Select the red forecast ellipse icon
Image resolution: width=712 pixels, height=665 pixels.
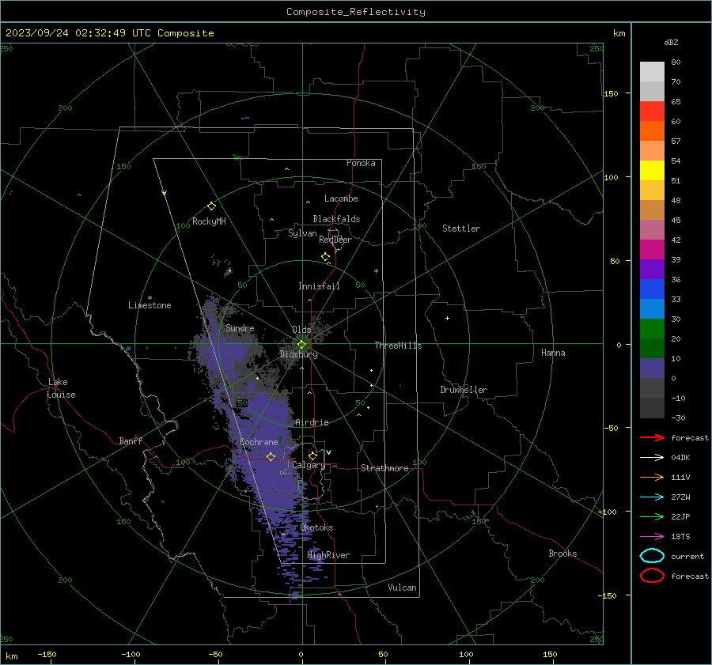click(652, 576)
